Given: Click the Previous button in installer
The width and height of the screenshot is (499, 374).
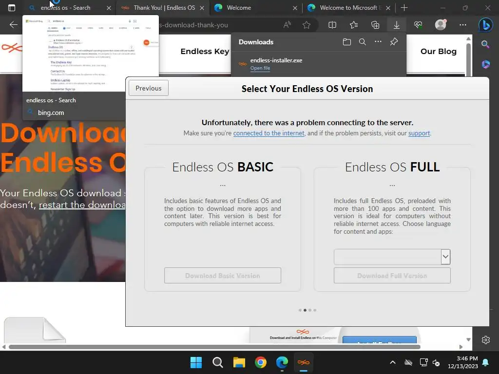Looking at the screenshot, I should click(x=148, y=88).
